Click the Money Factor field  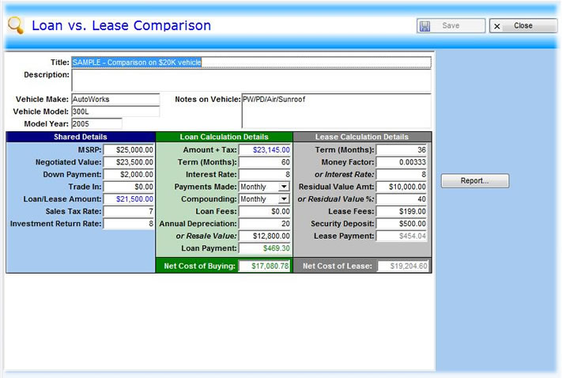pos(402,161)
